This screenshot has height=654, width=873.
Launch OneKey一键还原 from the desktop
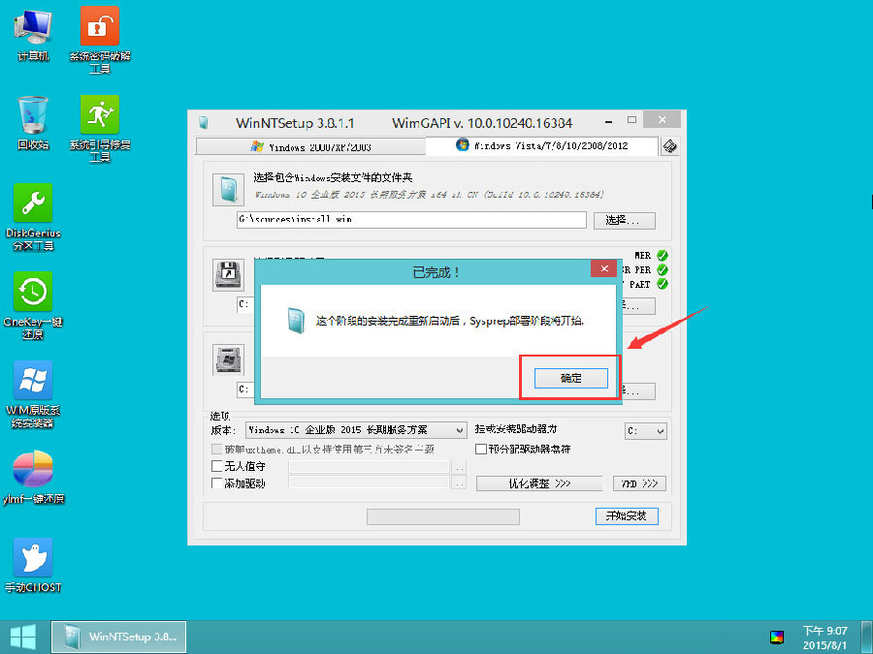(32, 293)
